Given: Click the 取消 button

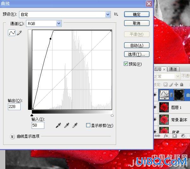Looking at the screenshot, I should click(137, 23).
